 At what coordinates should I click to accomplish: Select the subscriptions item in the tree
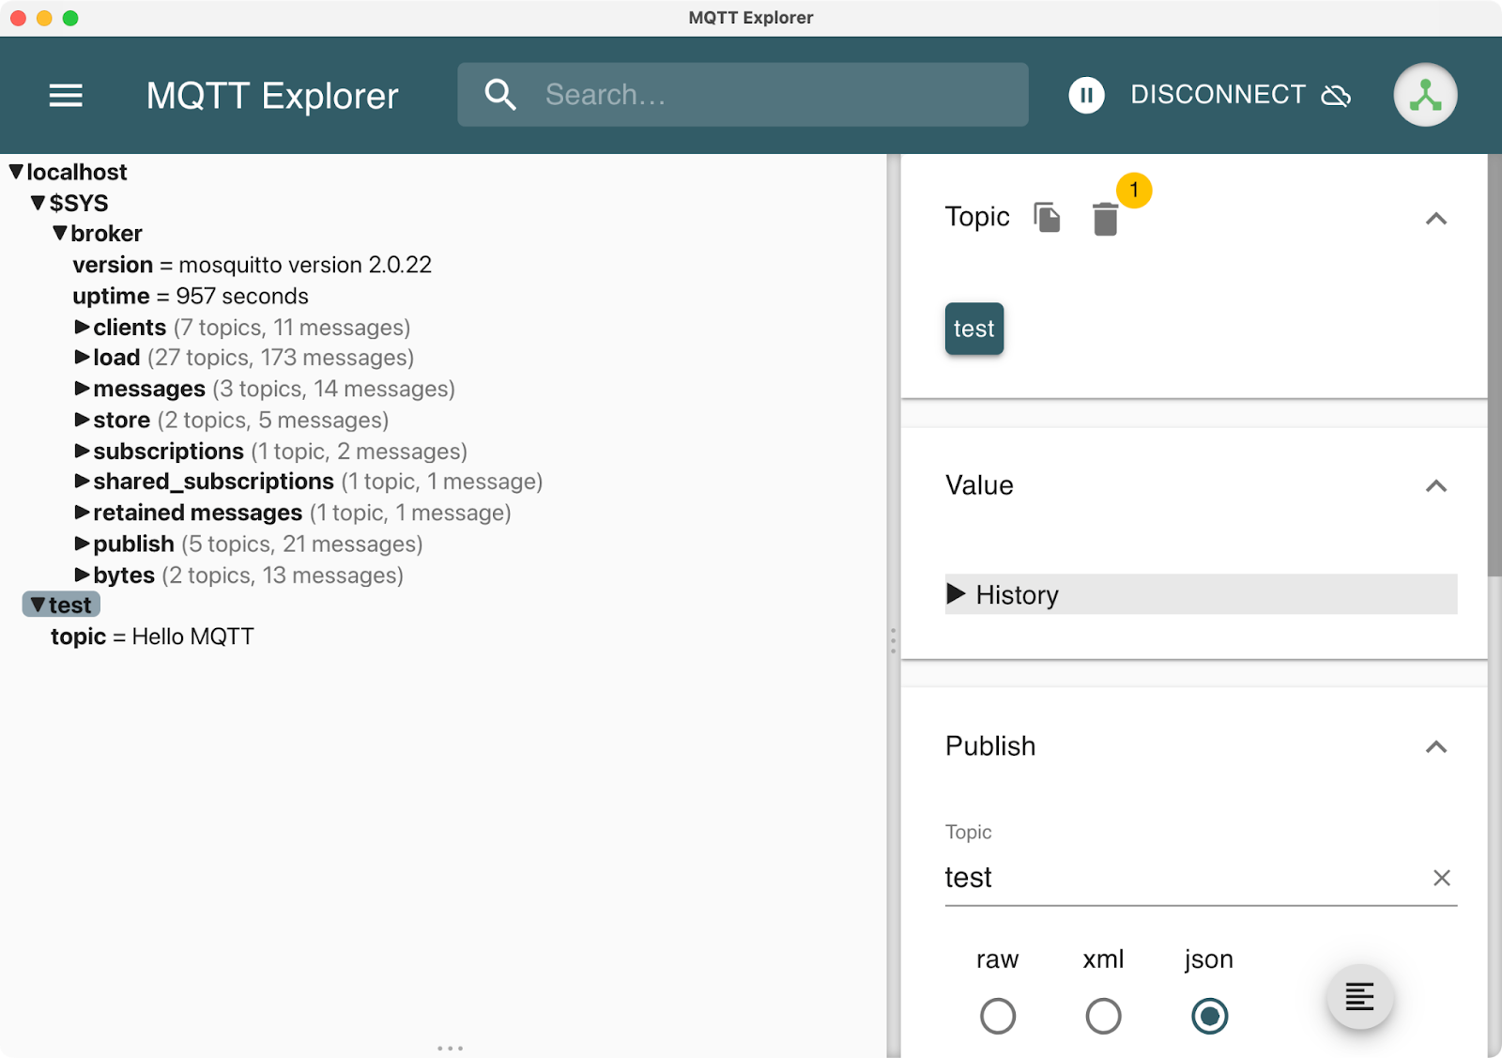(x=169, y=451)
